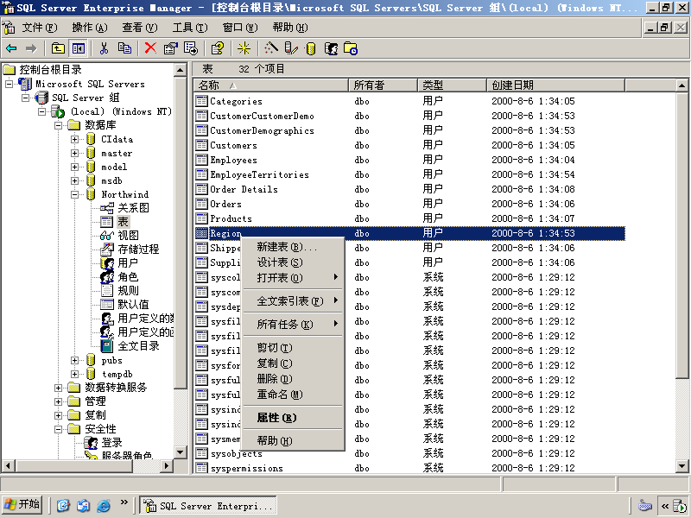Expand the master database node
This screenshot has height=518, width=691.
pyautogui.click(x=74, y=153)
